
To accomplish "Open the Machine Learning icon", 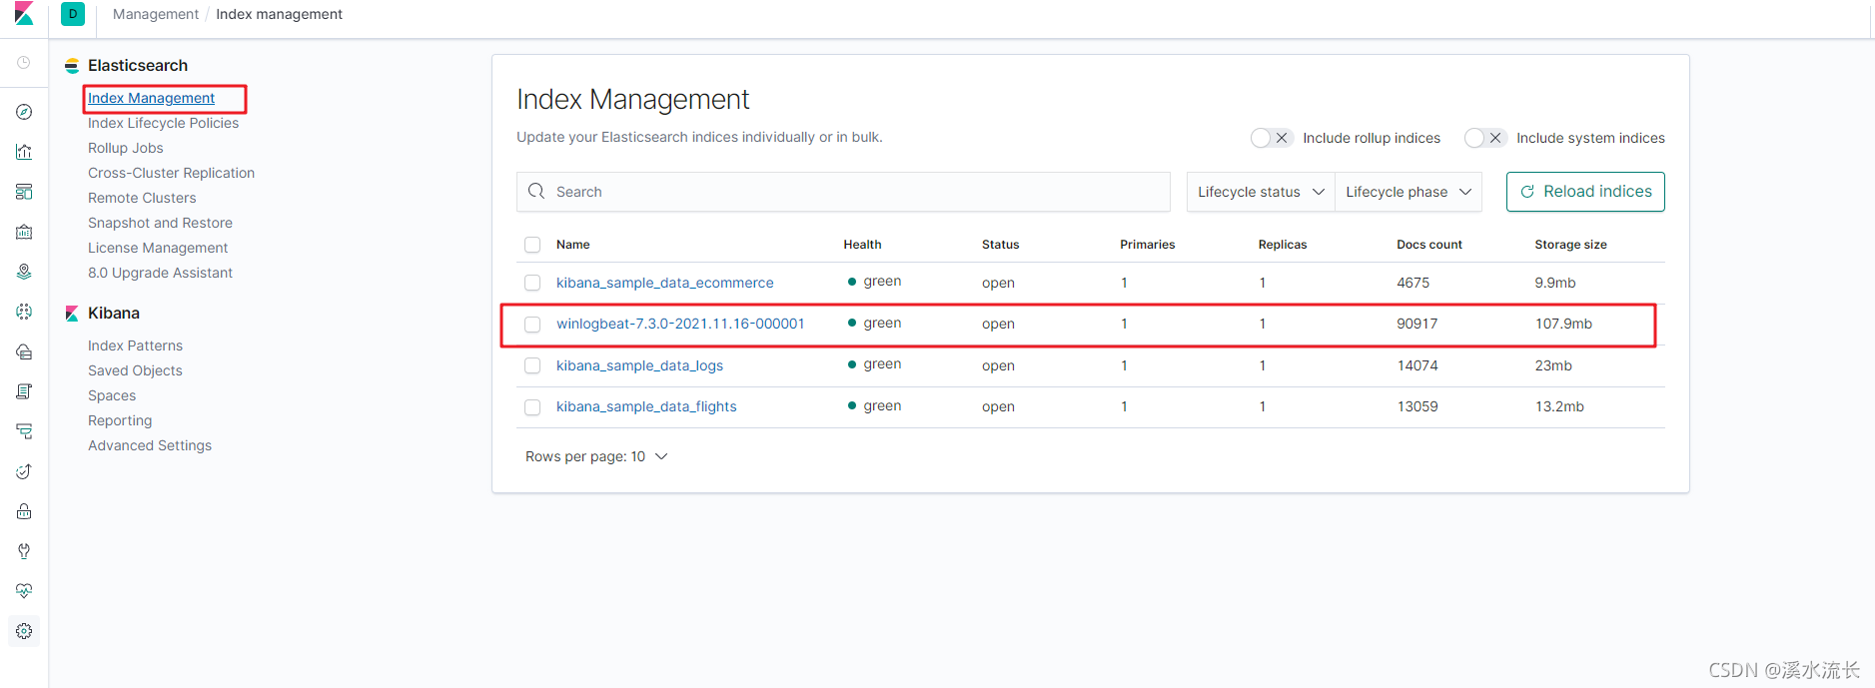I will [24, 312].
